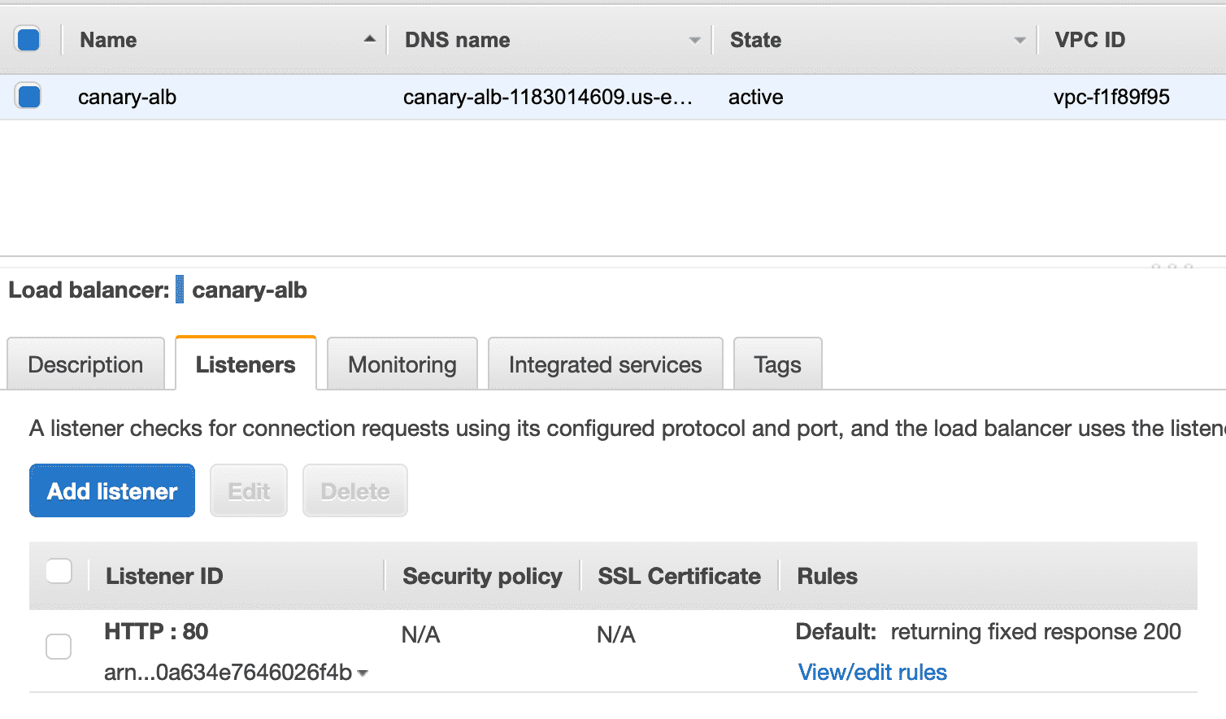Show the Tags tab
This screenshot has width=1226, height=719.
click(x=777, y=364)
